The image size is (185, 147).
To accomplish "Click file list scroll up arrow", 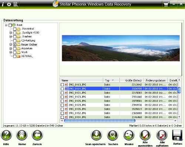I will click(179, 80).
